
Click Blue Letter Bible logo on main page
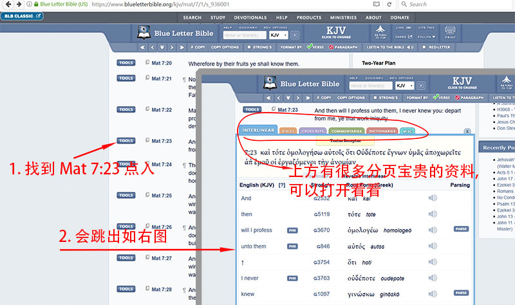click(175, 33)
